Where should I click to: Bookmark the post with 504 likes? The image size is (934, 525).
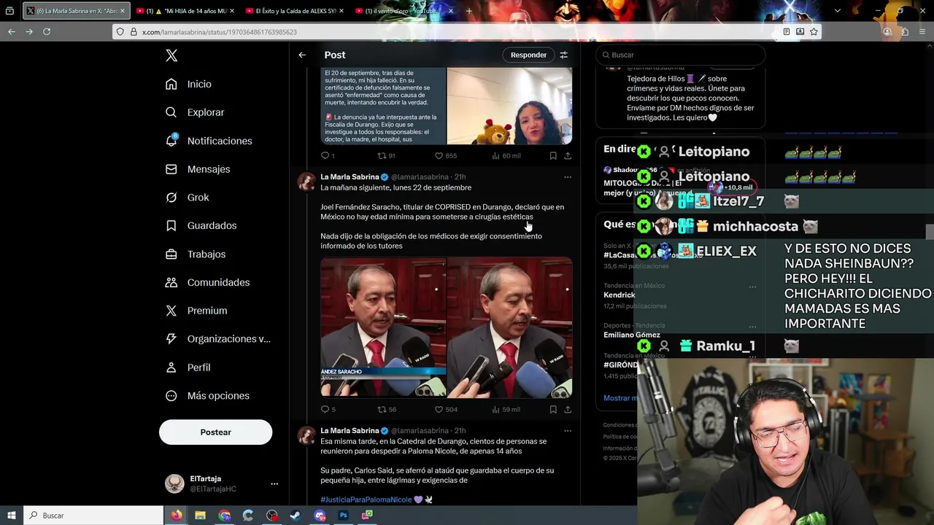click(x=553, y=410)
